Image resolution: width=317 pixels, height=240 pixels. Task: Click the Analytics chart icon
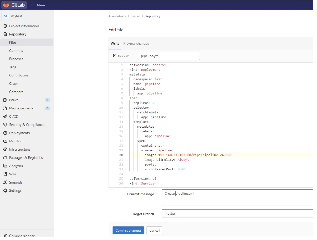point(5,166)
